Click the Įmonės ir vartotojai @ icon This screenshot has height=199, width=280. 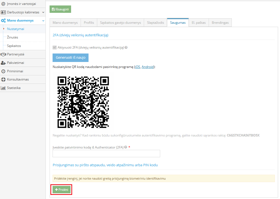coord(3,4)
